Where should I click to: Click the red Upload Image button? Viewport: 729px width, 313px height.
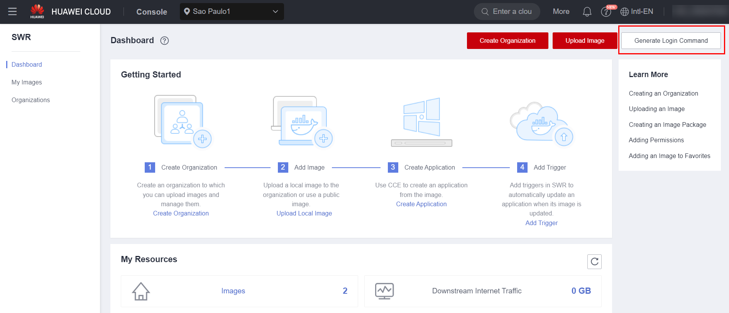click(x=585, y=40)
